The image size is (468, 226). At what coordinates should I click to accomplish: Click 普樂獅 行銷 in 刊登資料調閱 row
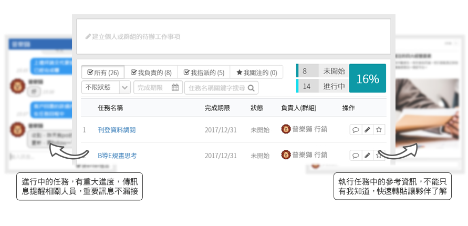309,129
